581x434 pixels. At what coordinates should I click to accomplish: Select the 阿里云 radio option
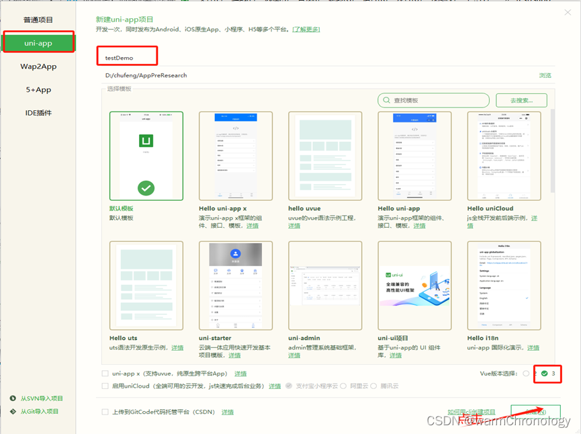pyautogui.click(x=343, y=386)
